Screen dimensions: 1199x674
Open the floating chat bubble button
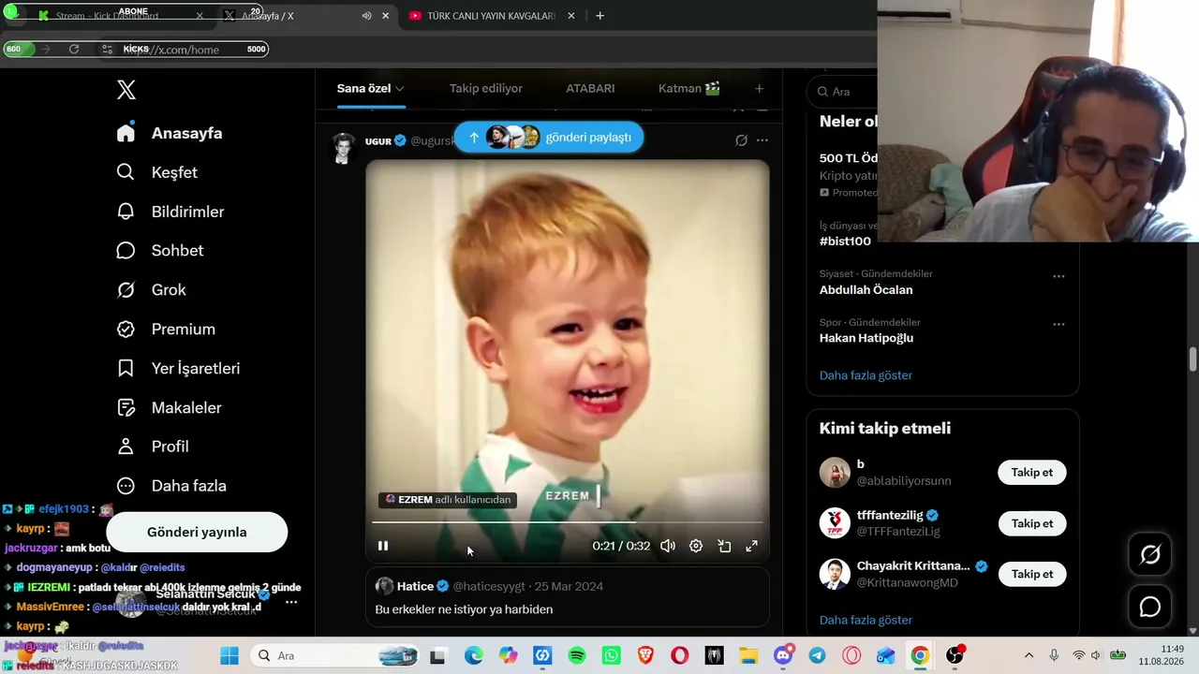(1150, 607)
